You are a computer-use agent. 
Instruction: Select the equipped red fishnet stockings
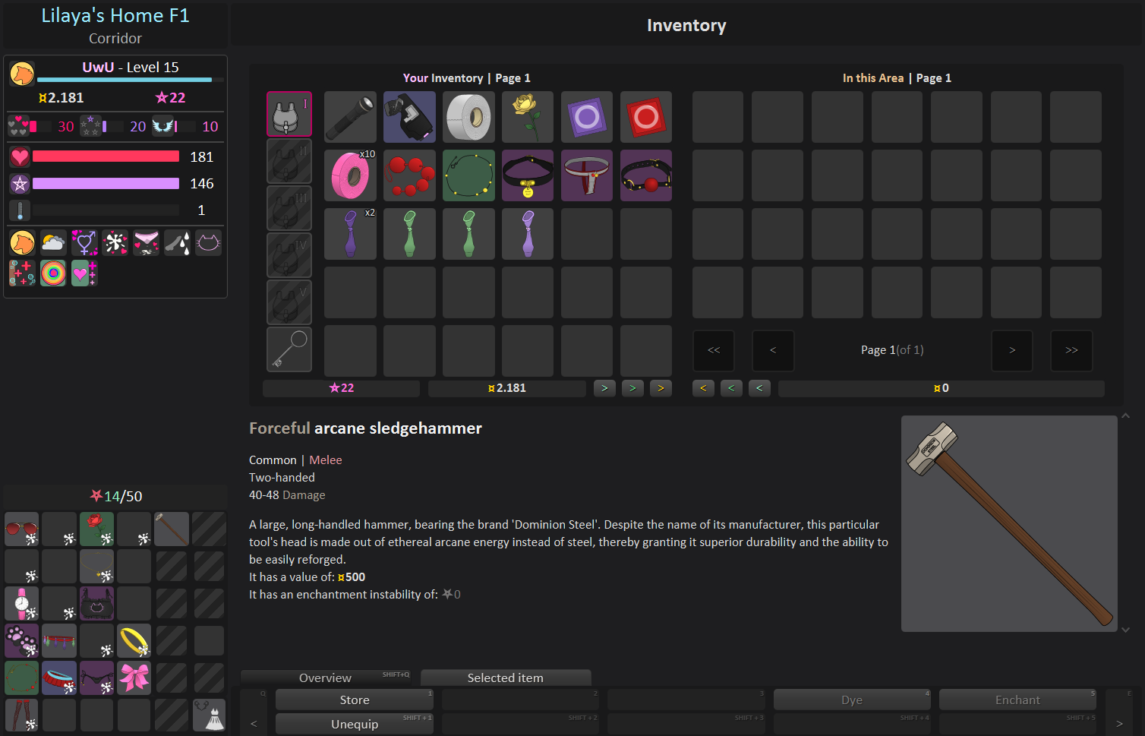[21, 715]
